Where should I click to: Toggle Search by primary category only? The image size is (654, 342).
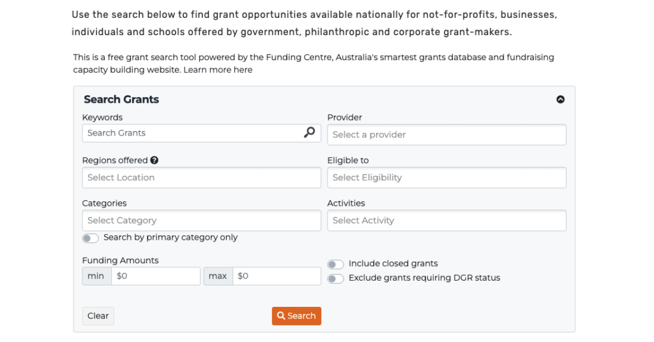[91, 238]
